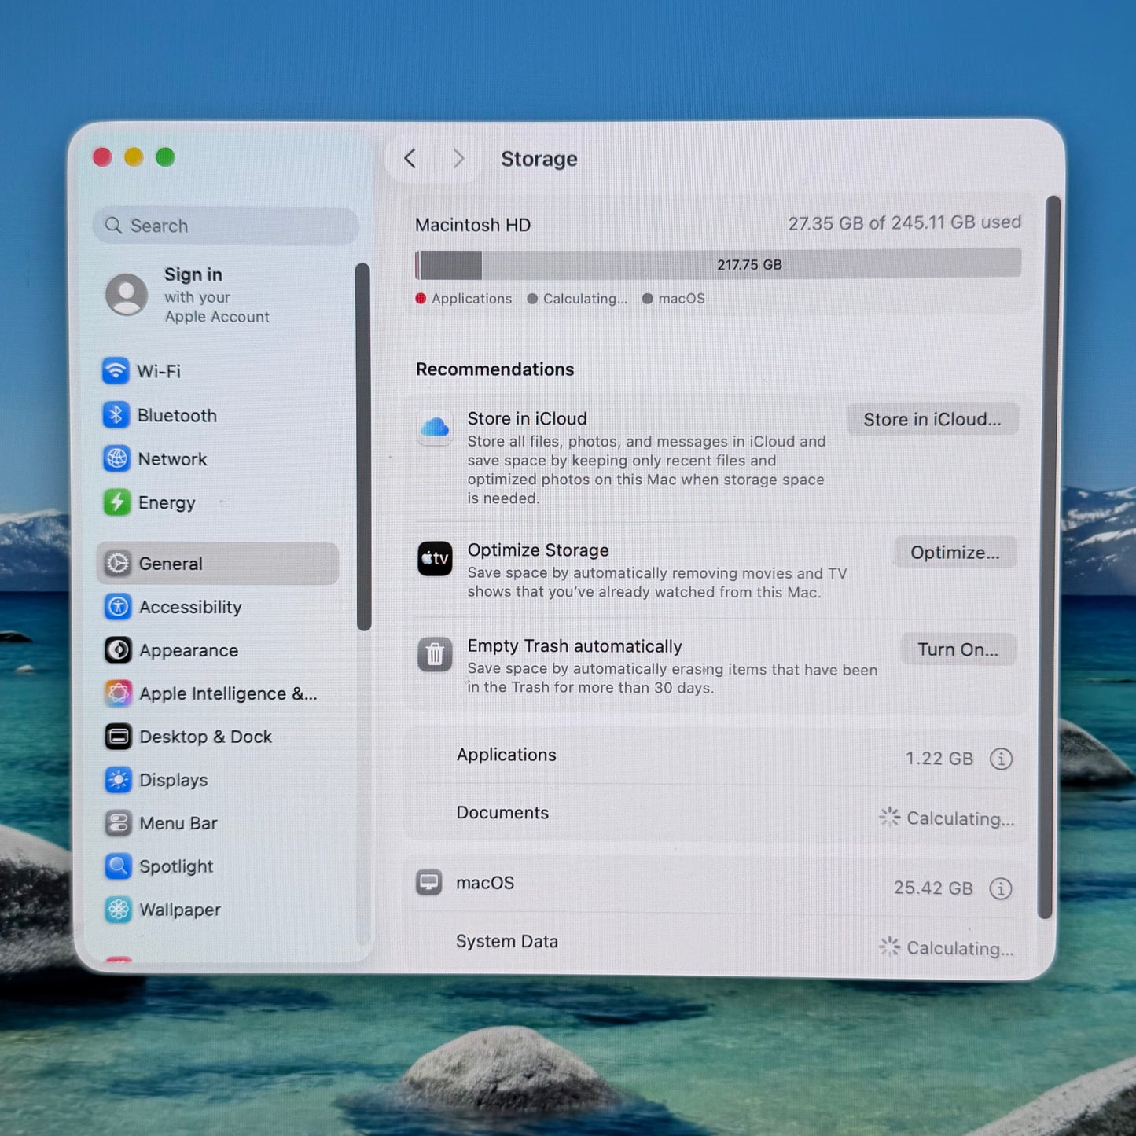Show info for Applications storage
The image size is (1136, 1136).
click(x=1001, y=759)
